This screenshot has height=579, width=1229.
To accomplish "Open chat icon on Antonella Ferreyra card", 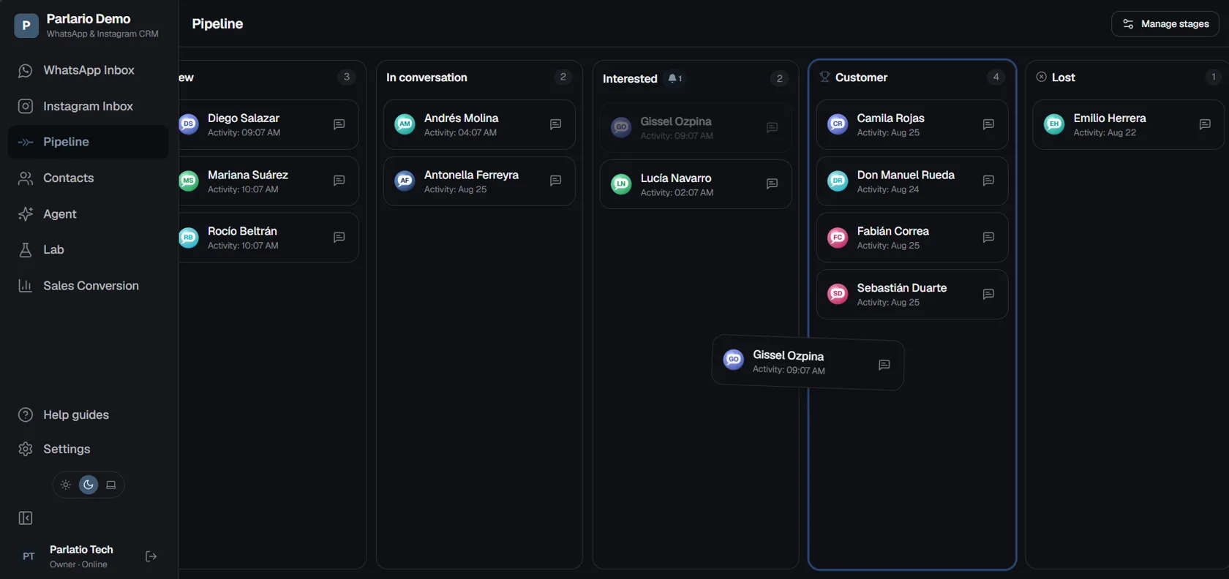I will pos(555,181).
